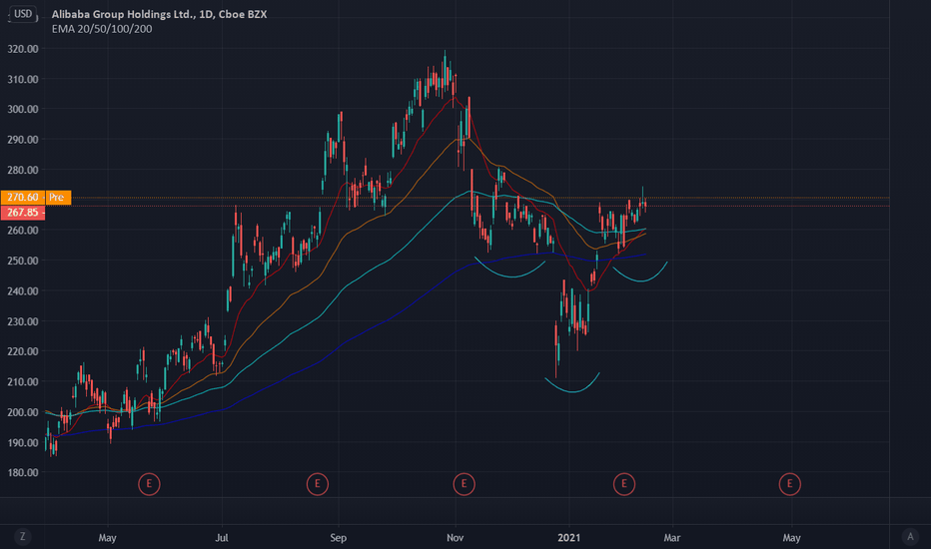Click the Sep label on time axis
This screenshot has height=549, width=931.
pyautogui.click(x=338, y=538)
